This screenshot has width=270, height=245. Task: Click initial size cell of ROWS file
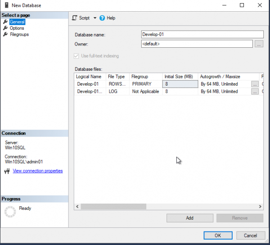coord(180,84)
